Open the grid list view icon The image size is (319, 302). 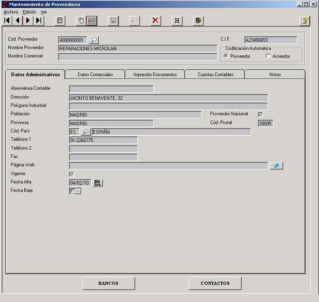60,21
